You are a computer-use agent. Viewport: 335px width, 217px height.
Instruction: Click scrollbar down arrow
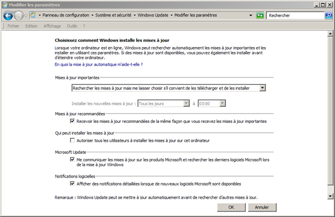pyautogui.click(x=330, y=196)
